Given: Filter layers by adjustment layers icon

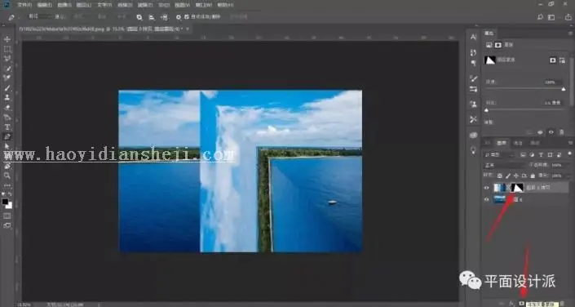Looking at the screenshot, I should pos(532,154).
